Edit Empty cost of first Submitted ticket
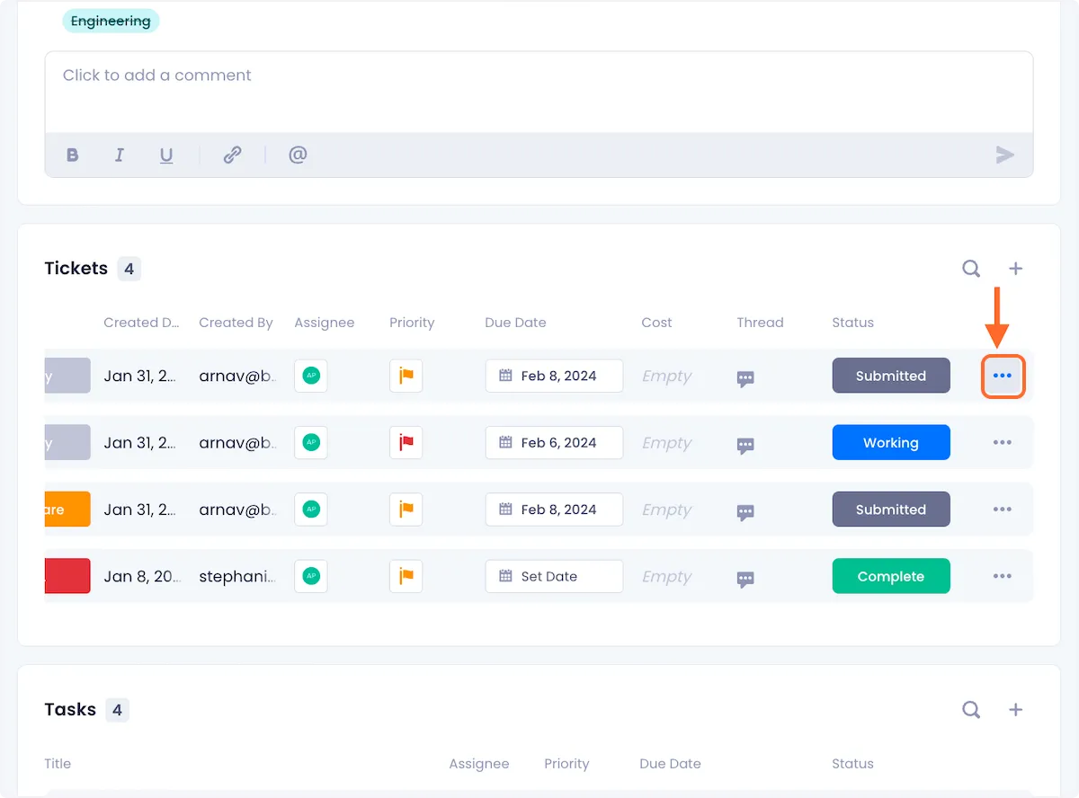This screenshot has height=798, width=1079. click(x=666, y=376)
